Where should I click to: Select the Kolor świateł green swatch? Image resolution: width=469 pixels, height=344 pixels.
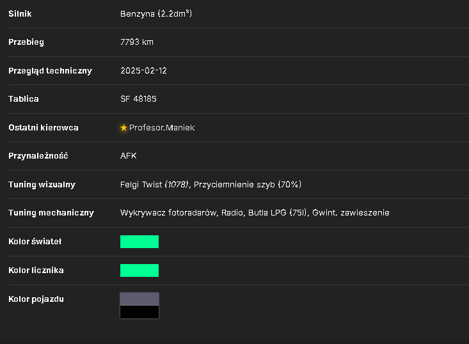point(139,242)
